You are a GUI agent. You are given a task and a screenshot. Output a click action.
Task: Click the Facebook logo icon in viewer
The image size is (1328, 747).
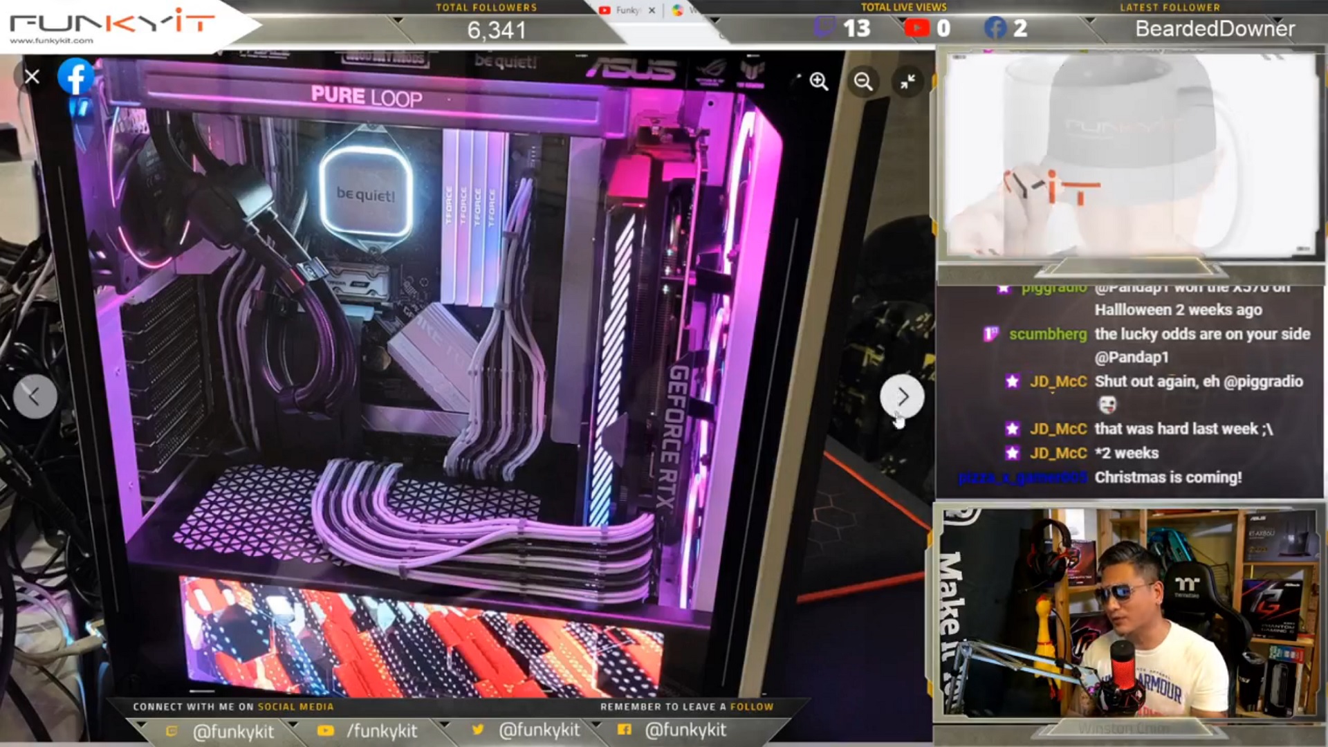[x=75, y=76]
